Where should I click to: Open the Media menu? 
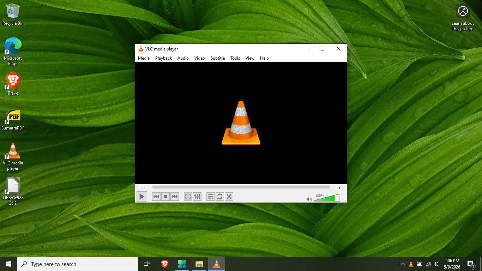click(x=144, y=58)
